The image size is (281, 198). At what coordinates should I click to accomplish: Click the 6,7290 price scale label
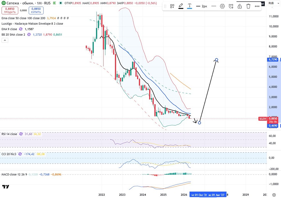[x=273, y=60]
